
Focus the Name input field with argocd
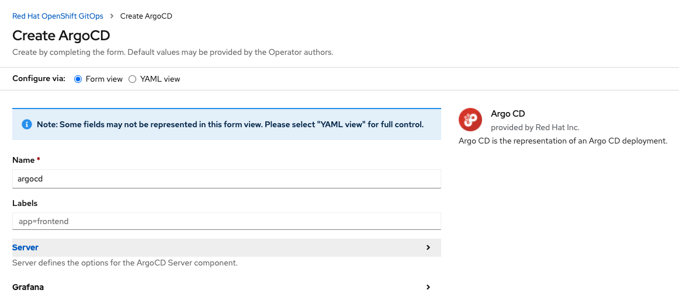coord(226,179)
